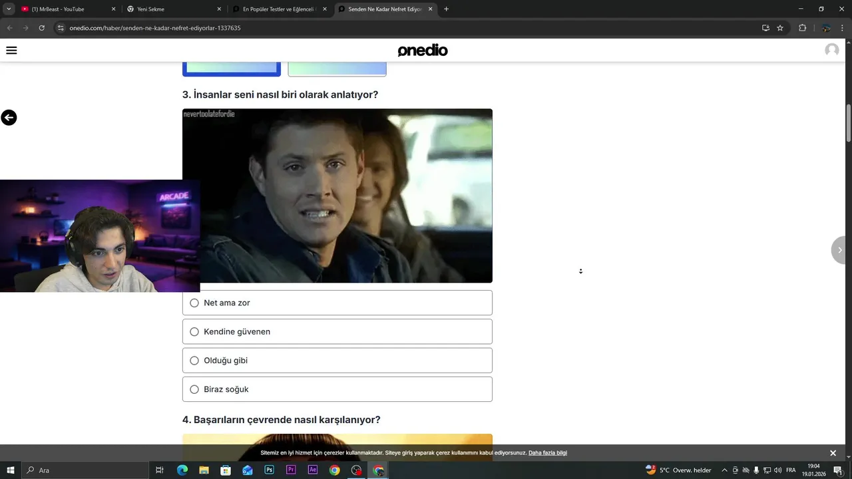Launch After Effects from taskbar

click(313, 470)
